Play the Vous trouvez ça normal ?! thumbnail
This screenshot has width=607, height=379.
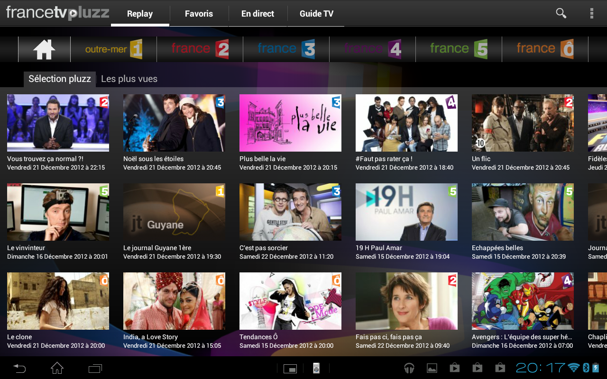(x=58, y=123)
